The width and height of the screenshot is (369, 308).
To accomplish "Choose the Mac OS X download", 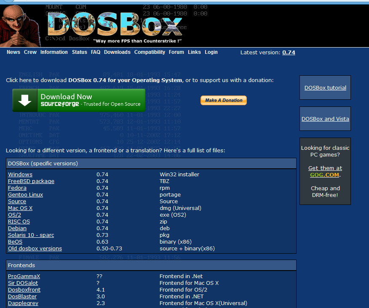I will (20, 208).
